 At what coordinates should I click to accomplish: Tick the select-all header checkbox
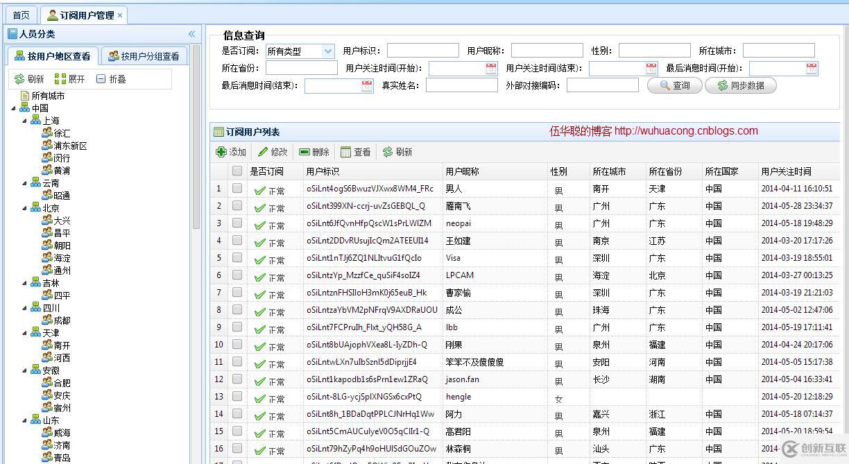[237, 171]
